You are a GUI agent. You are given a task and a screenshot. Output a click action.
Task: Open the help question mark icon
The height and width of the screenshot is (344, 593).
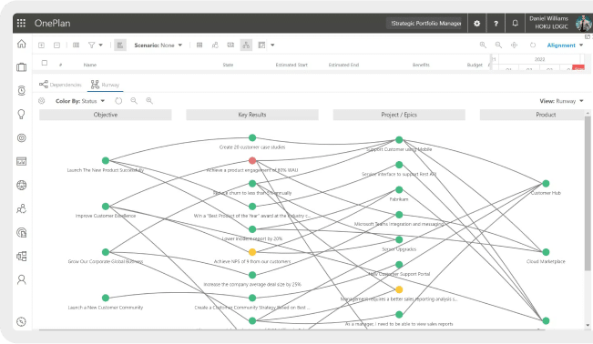point(496,24)
